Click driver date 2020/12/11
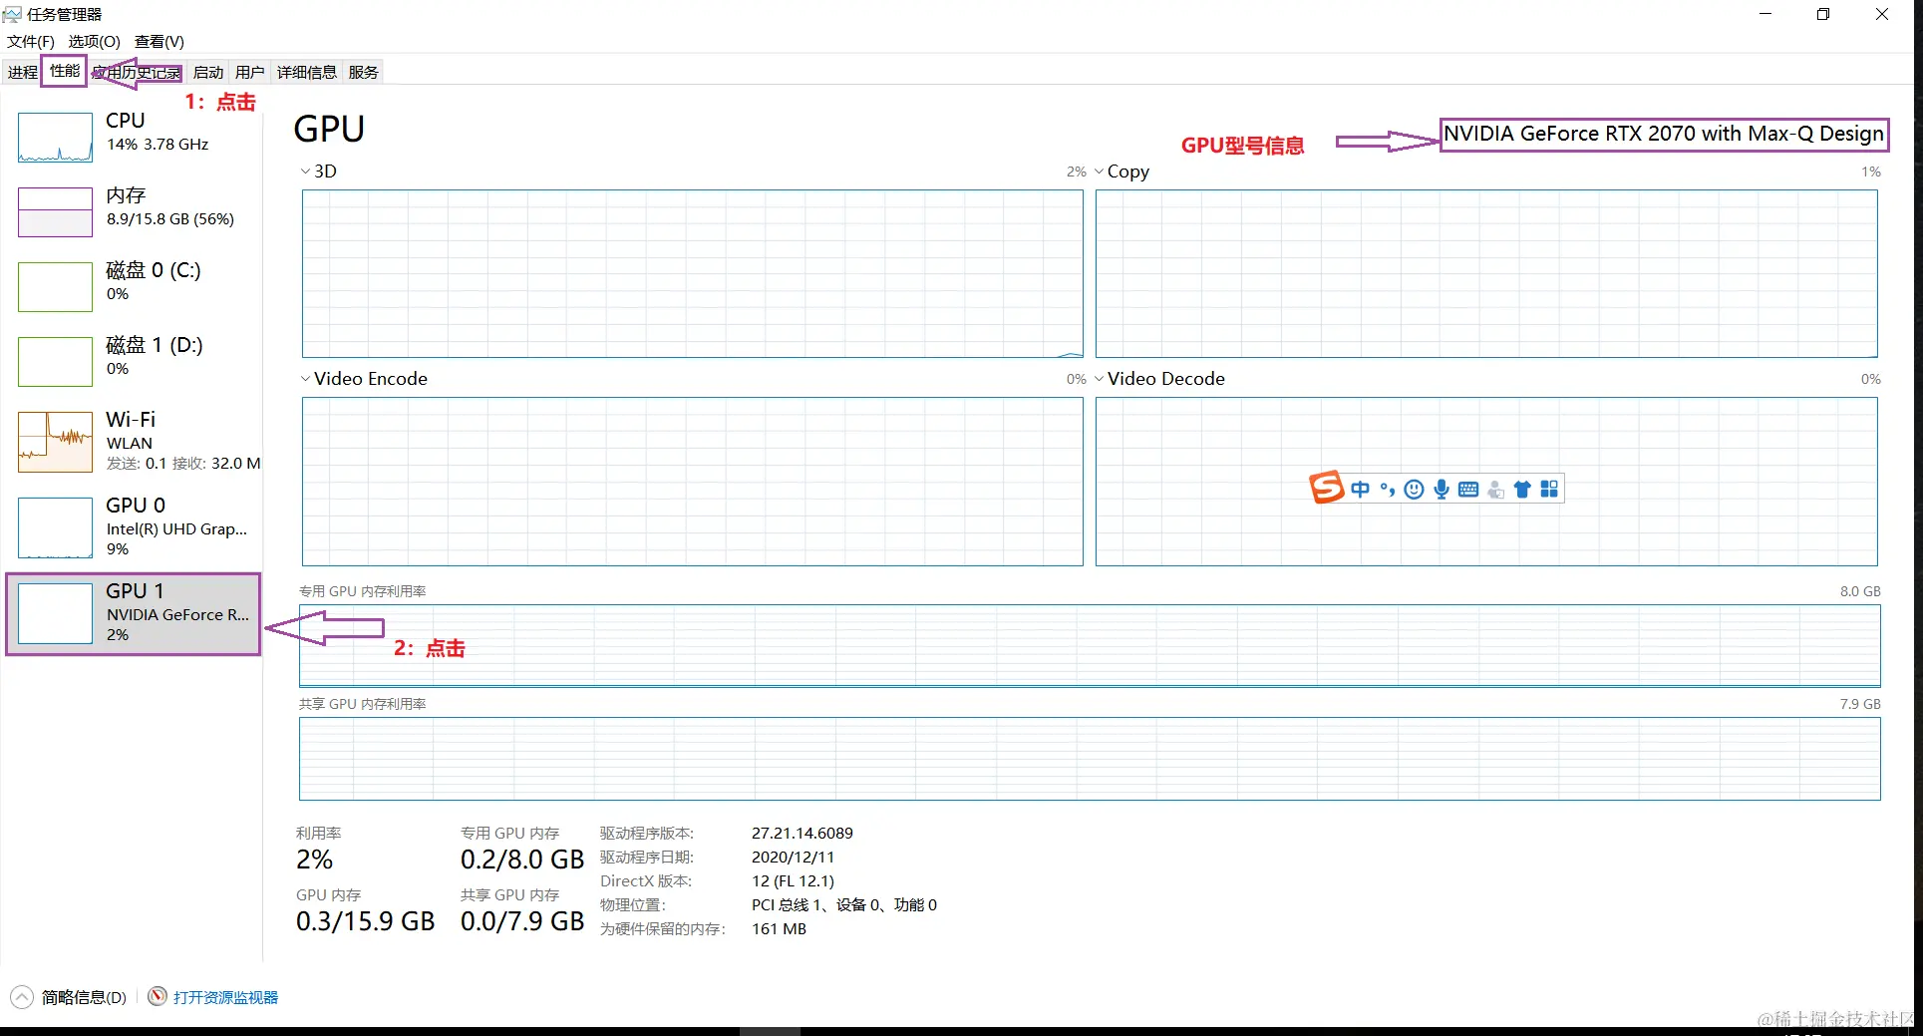This screenshot has height=1036, width=1923. pos(794,857)
